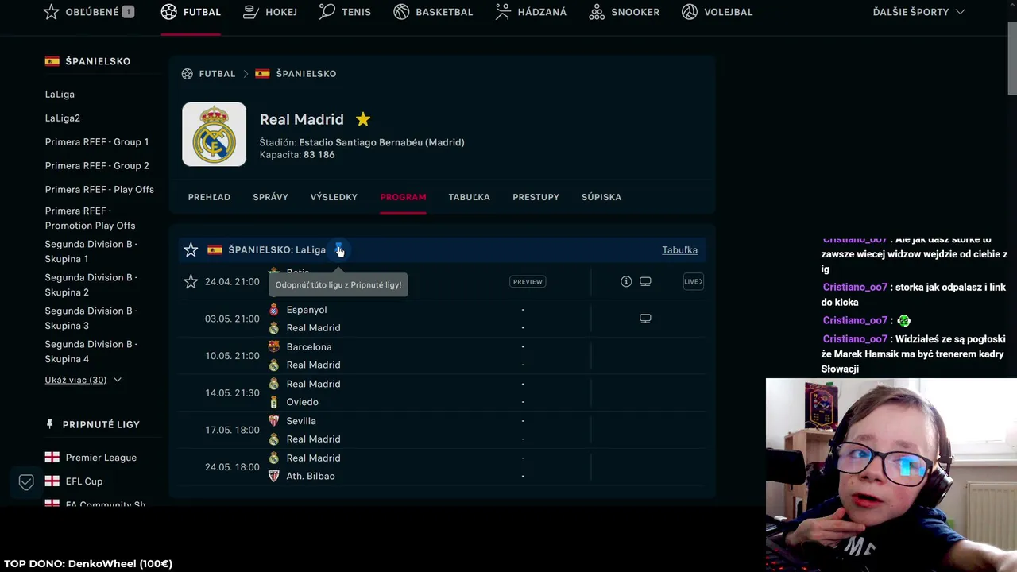Viewport: 1017px width, 572px height.
Task: Click the Sevilla team logo
Action: click(x=274, y=421)
